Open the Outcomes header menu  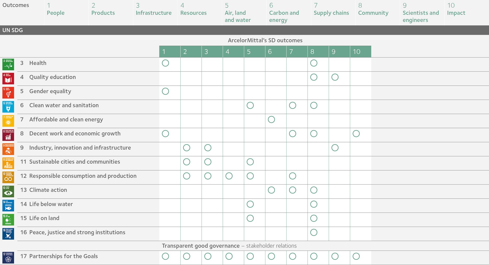[15, 5]
